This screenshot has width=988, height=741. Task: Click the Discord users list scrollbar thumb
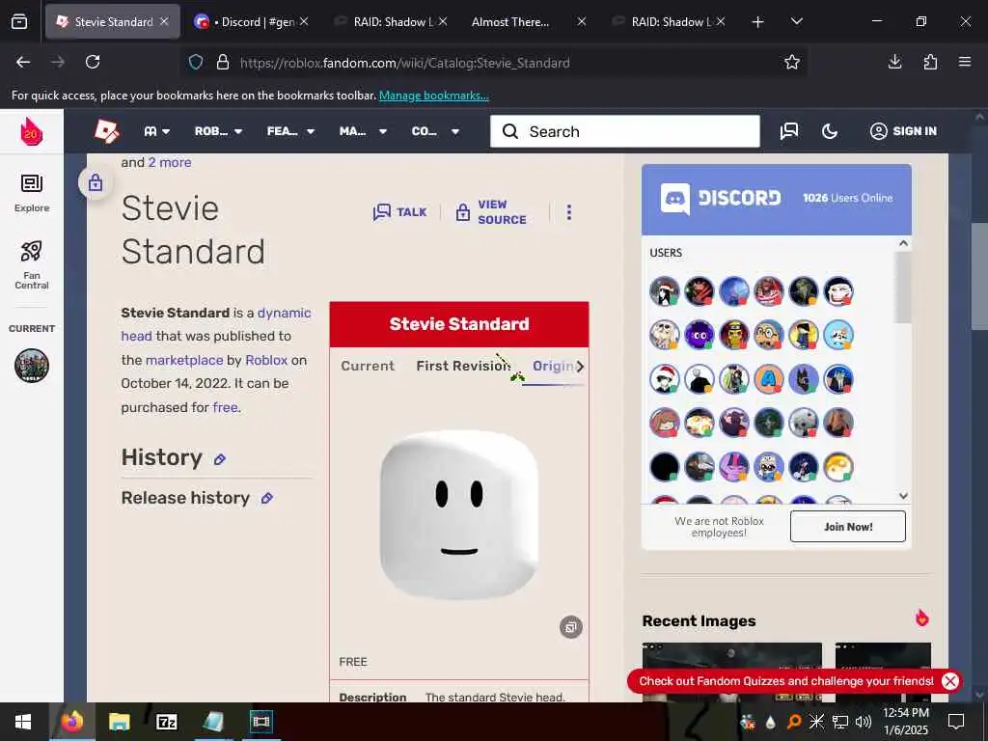pyautogui.click(x=903, y=288)
